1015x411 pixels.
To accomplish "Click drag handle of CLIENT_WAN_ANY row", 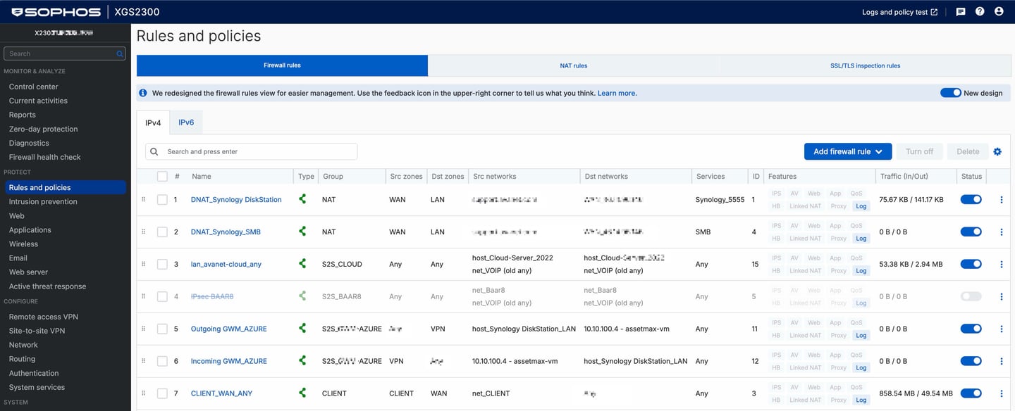I will [143, 393].
